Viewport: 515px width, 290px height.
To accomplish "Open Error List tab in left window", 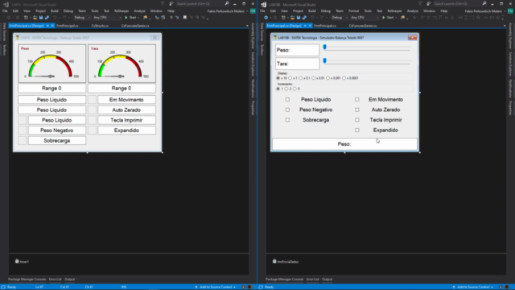I will [55, 280].
